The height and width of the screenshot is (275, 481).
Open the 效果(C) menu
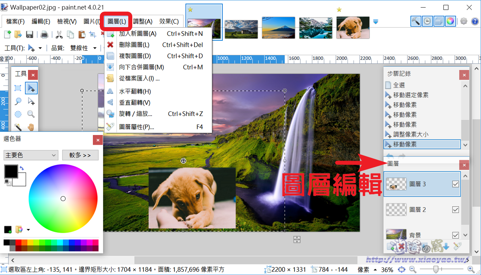coord(169,22)
